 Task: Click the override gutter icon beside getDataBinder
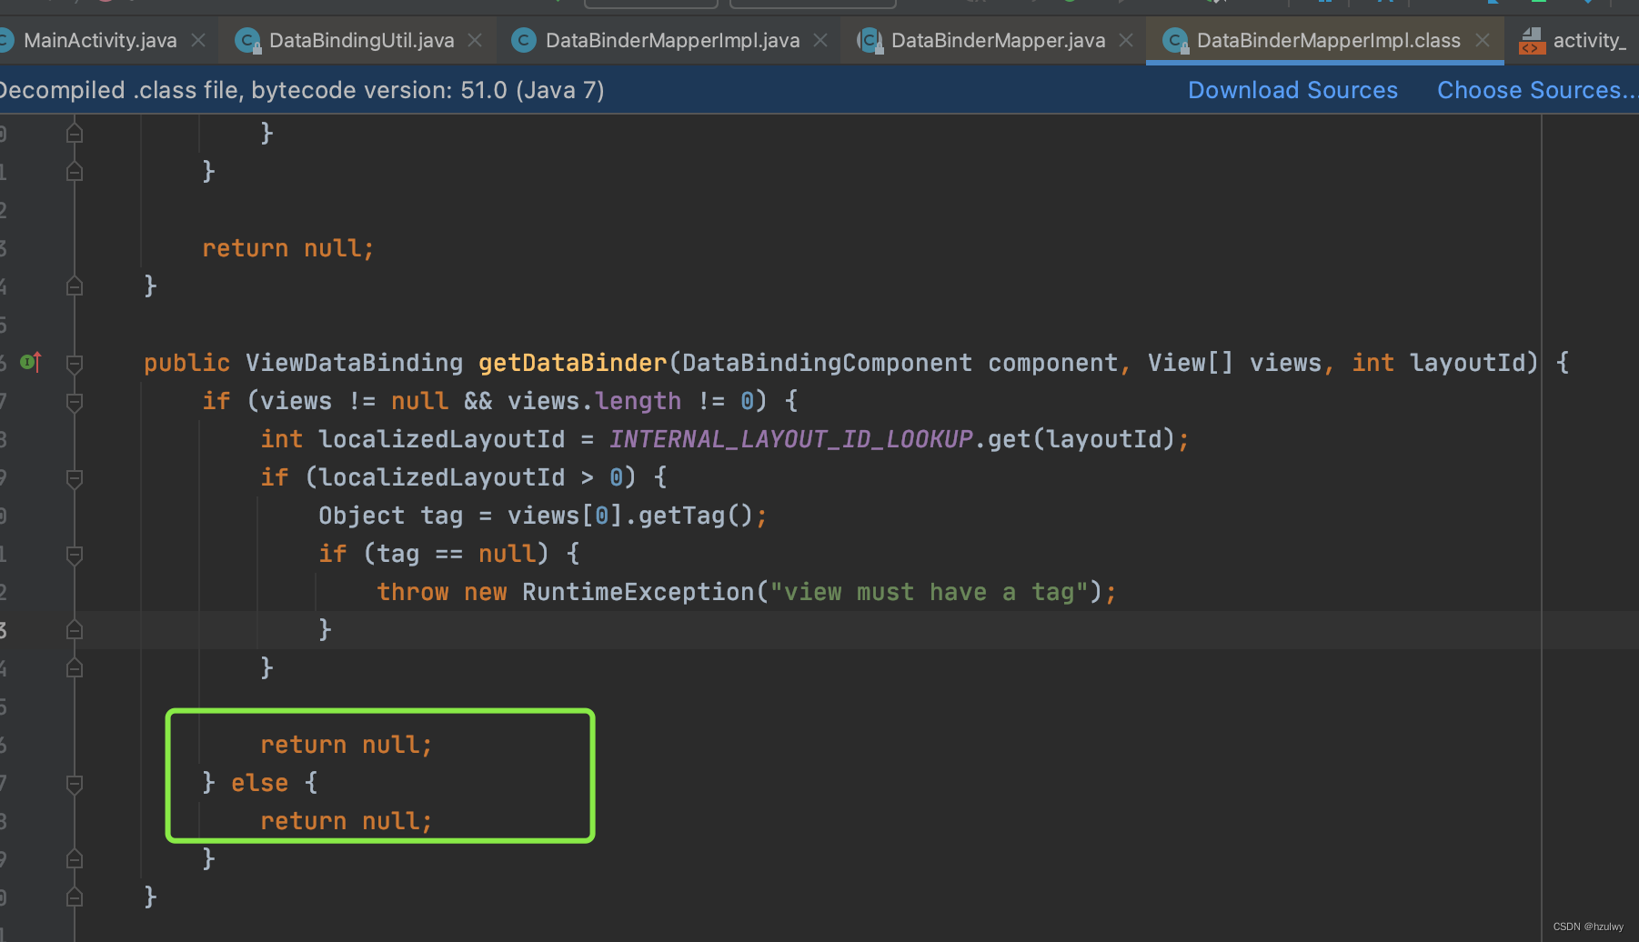[x=31, y=362]
